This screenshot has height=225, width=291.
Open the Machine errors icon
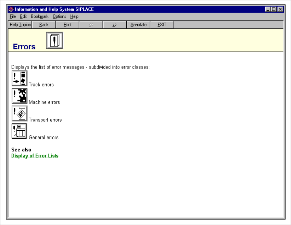click(x=20, y=96)
